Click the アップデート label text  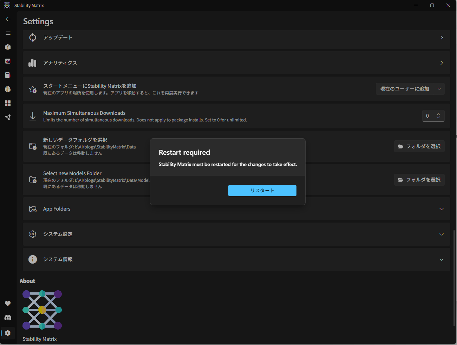point(58,38)
